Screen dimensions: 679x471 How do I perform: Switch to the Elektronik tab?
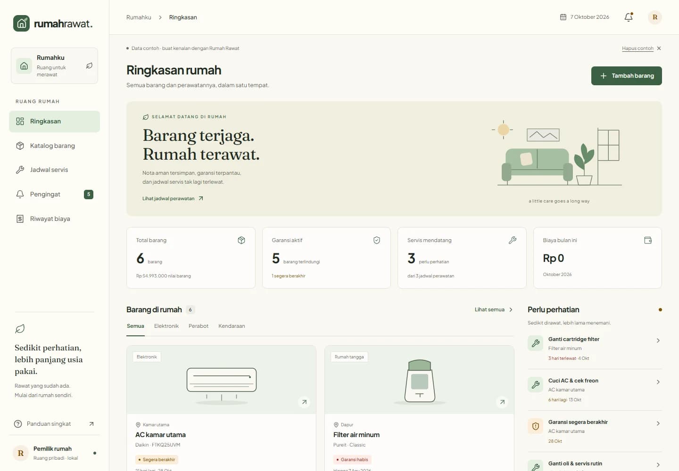(x=166, y=326)
